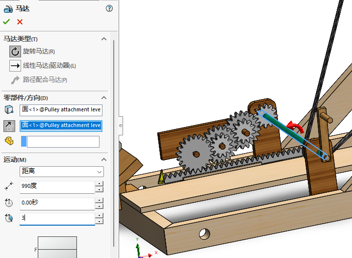Choose the path mate motor (路径配合马达) option

[16, 80]
